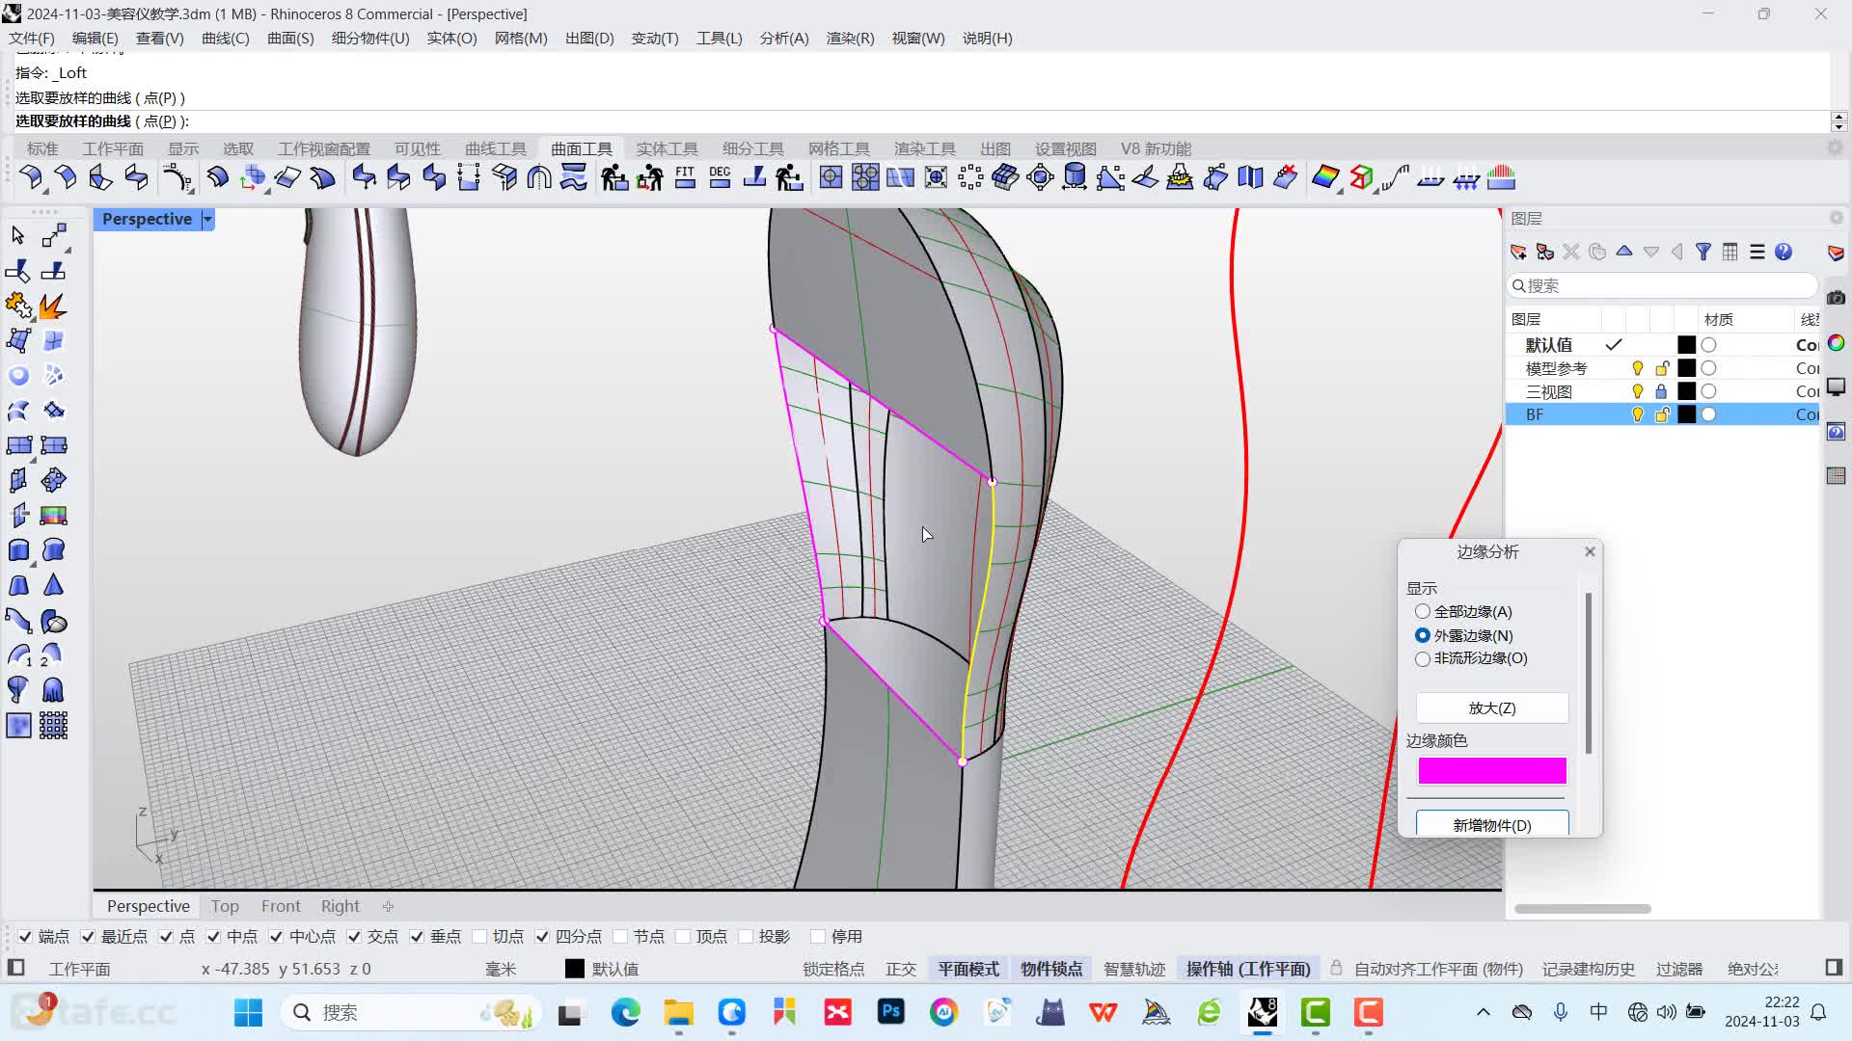Change the 默认值 layer color swatch
Viewport: 1852px width, 1041px height.
pos(1686,345)
